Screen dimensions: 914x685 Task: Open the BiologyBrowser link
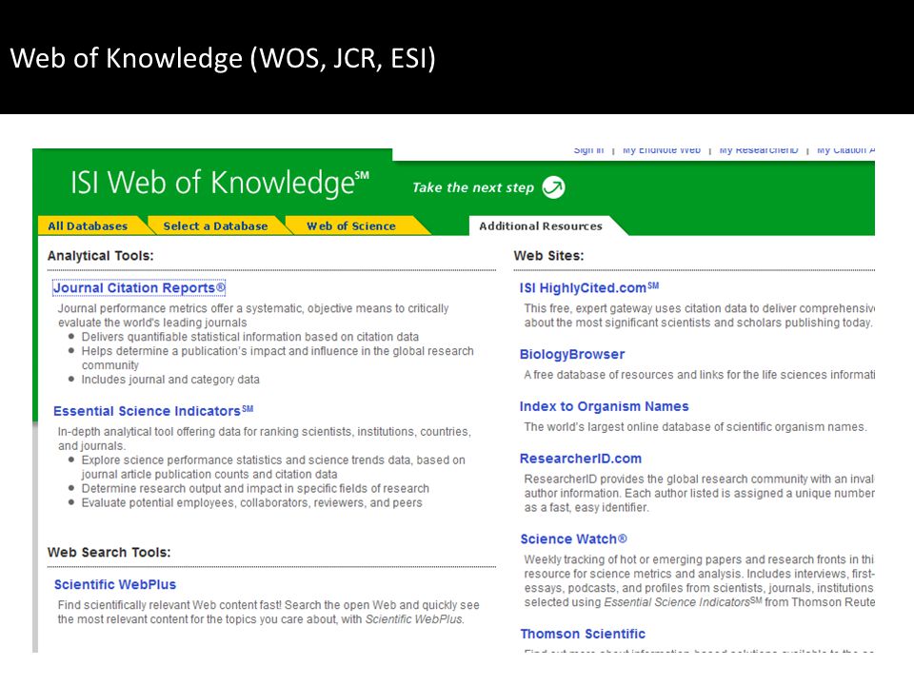[572, 354]
